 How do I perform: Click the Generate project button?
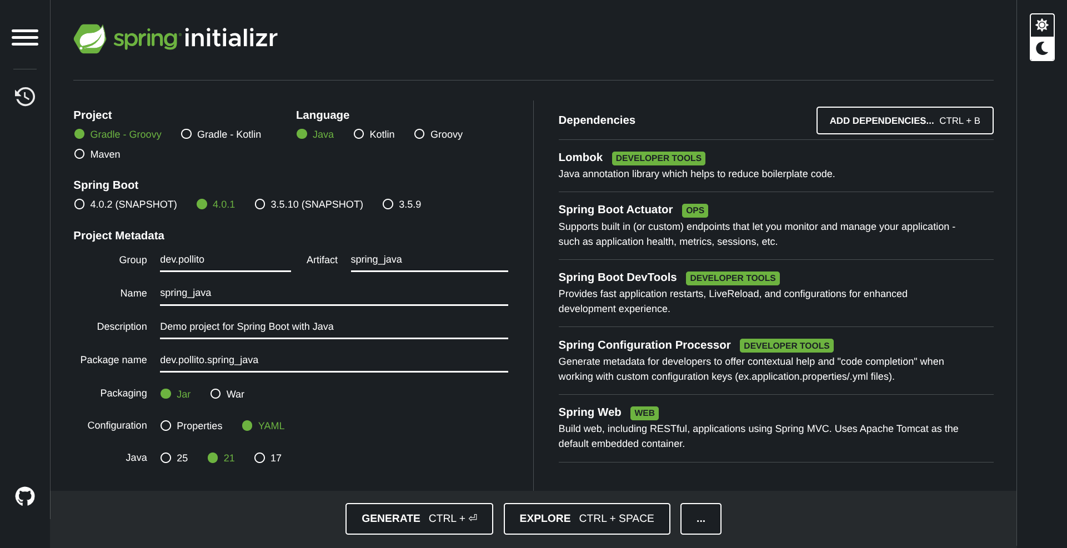pos(419,519)
